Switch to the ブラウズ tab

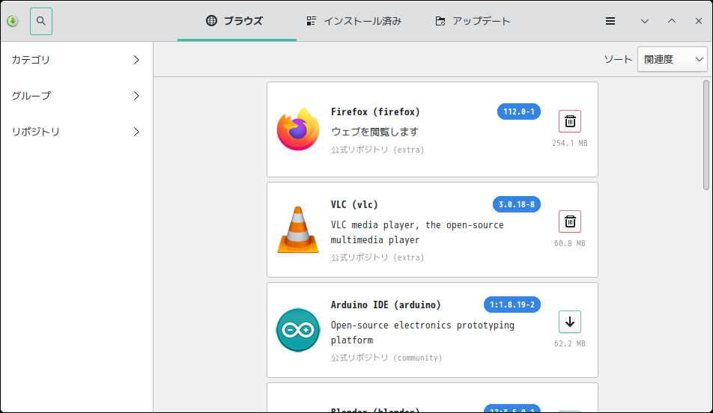tap(237, 21)
